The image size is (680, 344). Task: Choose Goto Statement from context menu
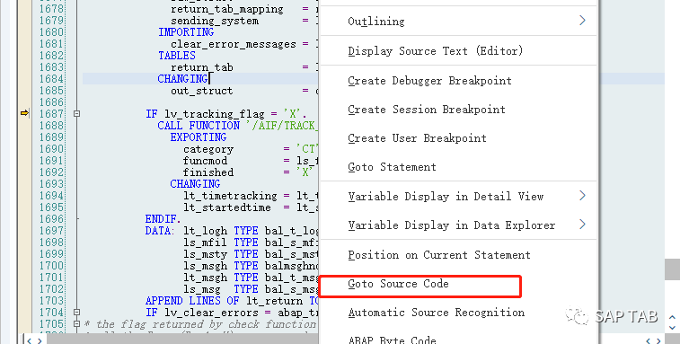click(392, 167)
